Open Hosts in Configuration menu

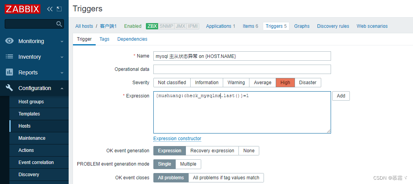pos(39,126)
